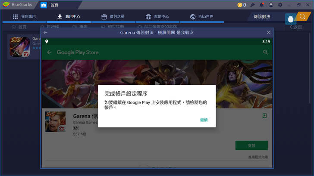Image resolution: width=314 pixels, height=176 pixels.
Task: Tap the Google Play search magnifier
Action: (265, 52)
